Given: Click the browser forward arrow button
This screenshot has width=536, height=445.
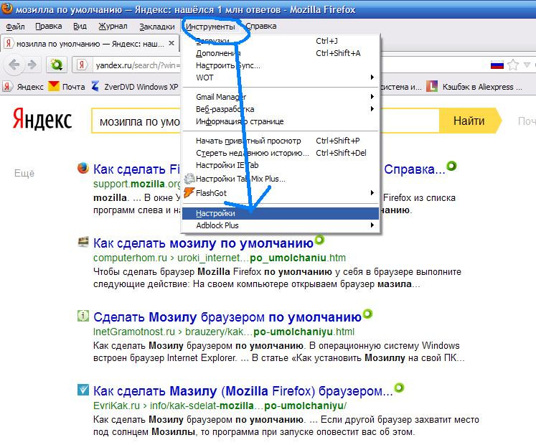Looking at the screenshot, I should coord(32,65).
